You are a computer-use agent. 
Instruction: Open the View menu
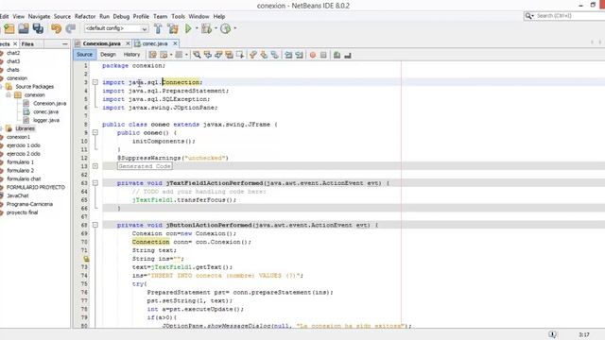pyautogui.click(x=19, y=17)
